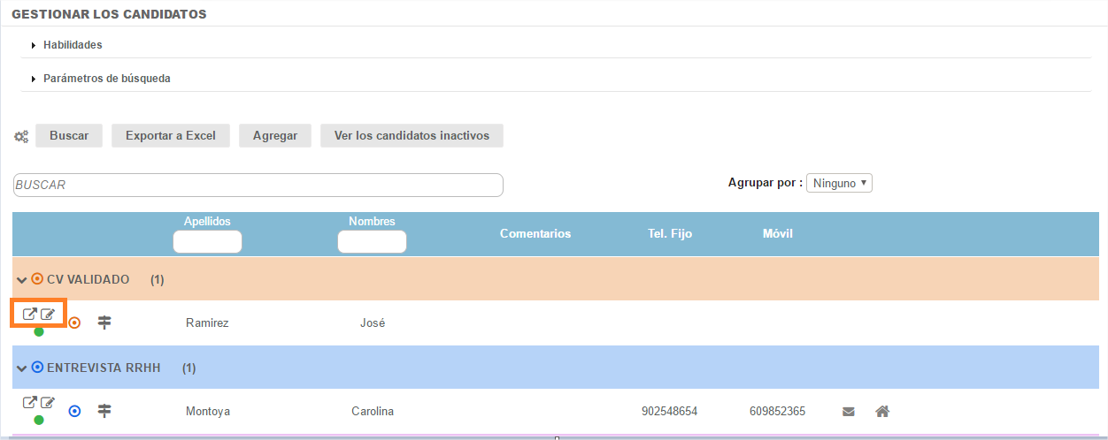Select the blue status circle for Montoya

pyautogui.click(x=74, y=411)
